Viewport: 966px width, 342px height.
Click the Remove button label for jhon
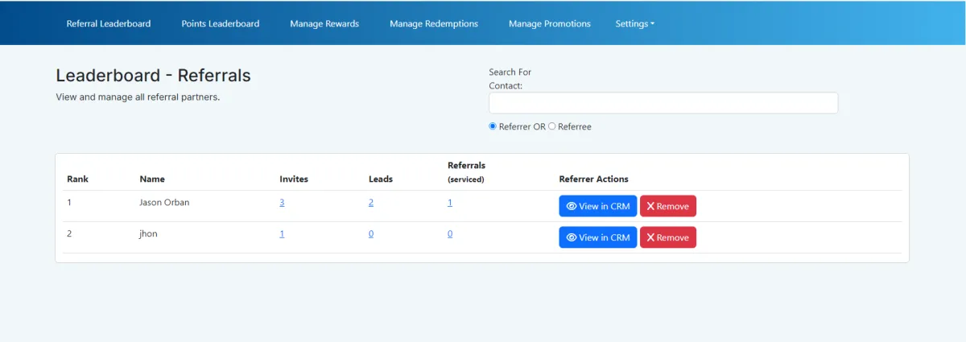click(673, 238)
